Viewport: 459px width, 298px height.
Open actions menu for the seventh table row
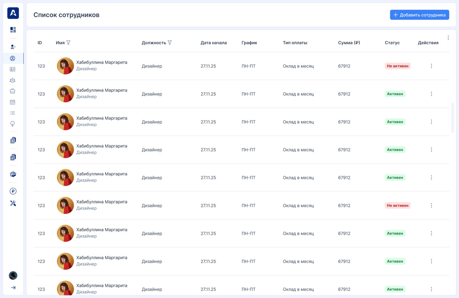[x=431, y=233]
